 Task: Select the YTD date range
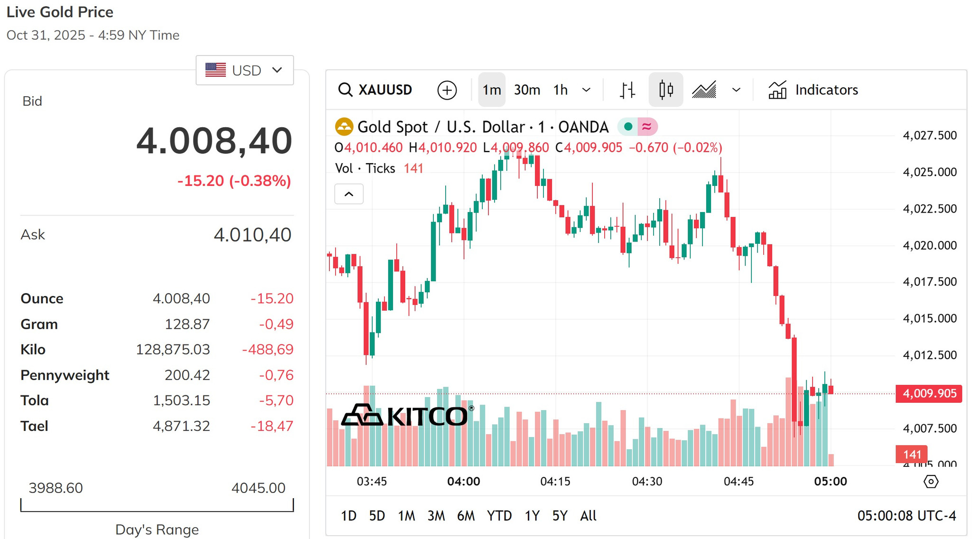click(499, 516)
